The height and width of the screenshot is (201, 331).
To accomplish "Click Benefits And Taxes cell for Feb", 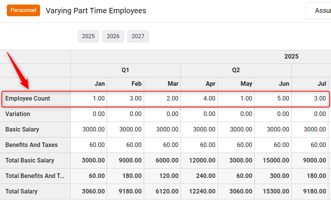I will pyautogui.click(x=125, y=145).
